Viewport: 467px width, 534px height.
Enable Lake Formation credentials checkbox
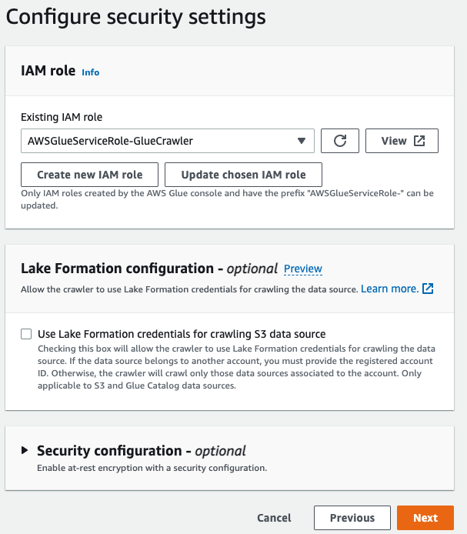pos(26,334)
